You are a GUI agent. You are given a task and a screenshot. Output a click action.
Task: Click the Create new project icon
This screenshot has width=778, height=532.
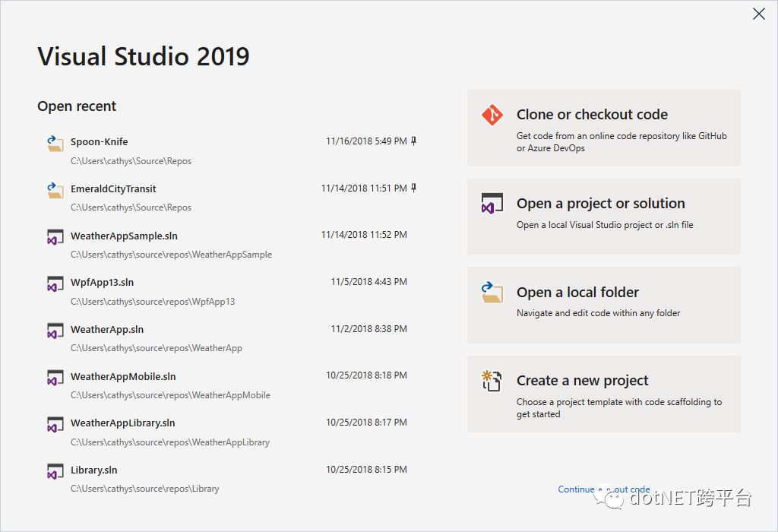492,381
